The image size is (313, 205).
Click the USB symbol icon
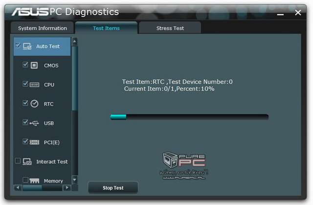[x=34, y=123]
